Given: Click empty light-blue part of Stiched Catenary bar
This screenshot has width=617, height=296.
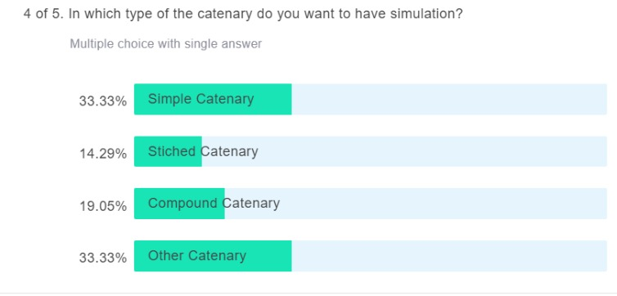Looking at the screenshot, I should tap(433, 151).
